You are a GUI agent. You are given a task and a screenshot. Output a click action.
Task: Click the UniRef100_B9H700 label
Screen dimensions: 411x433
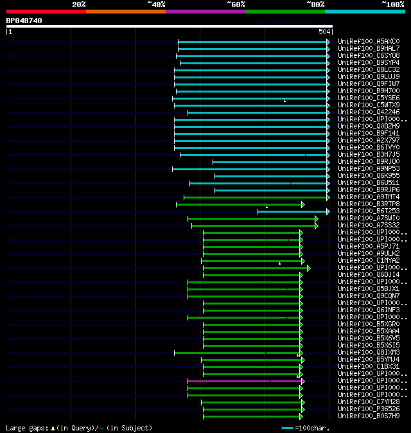pos(369,91)
